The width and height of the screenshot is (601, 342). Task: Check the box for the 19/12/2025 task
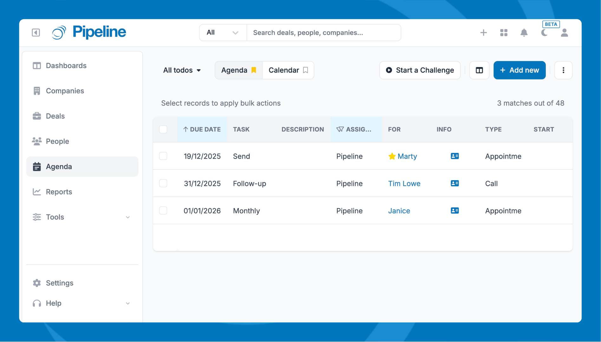click(x=163, y=156)
